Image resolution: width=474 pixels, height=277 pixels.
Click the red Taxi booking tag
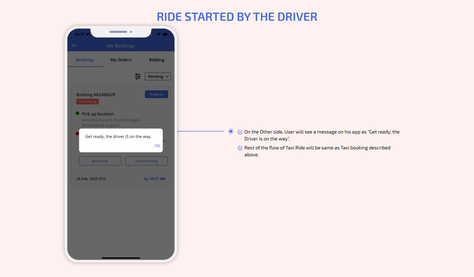(x=88, y=102)
